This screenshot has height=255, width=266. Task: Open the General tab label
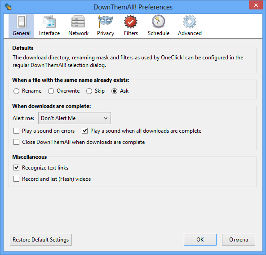coord(22,33)
